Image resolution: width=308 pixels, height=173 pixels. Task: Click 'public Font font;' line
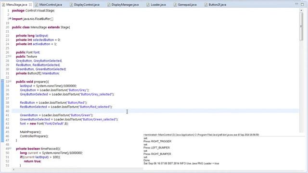pos(28,52)
